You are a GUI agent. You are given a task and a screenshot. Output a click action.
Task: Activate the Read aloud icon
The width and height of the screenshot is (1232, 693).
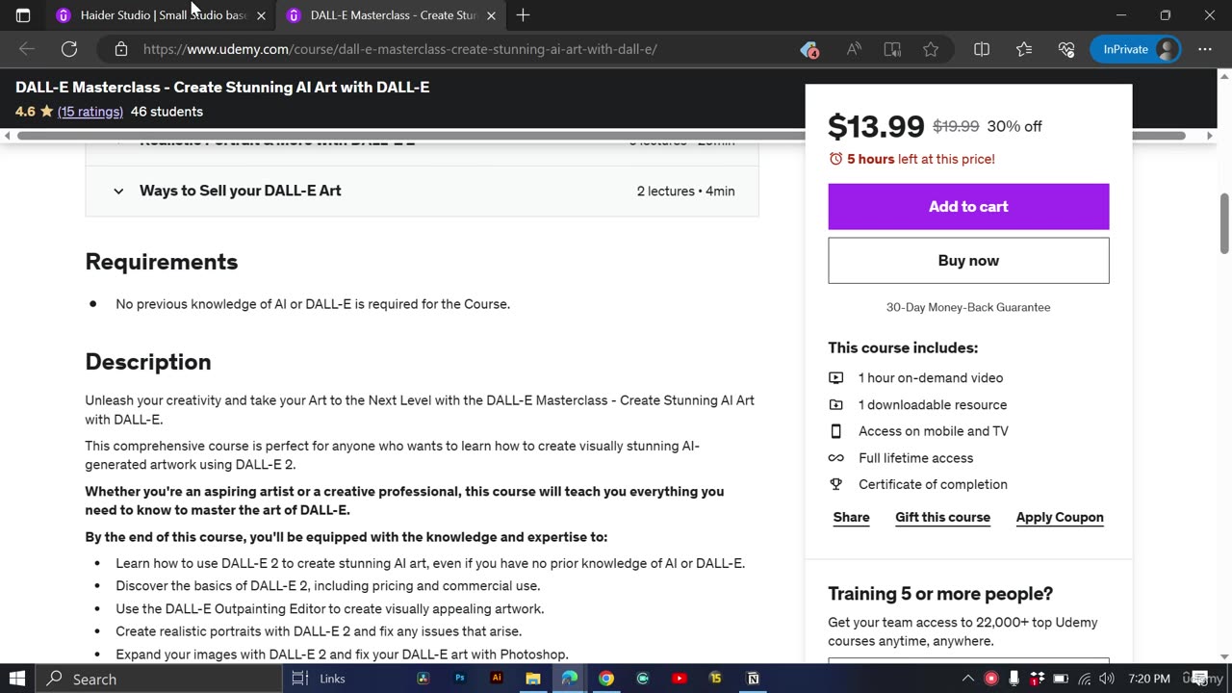tap(854, 49)
